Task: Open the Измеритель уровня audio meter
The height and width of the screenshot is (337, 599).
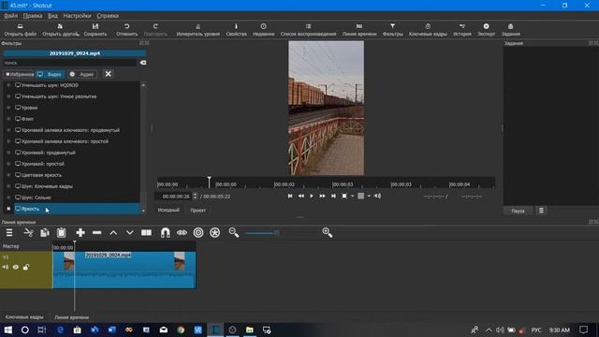Action: coord(197,30)
